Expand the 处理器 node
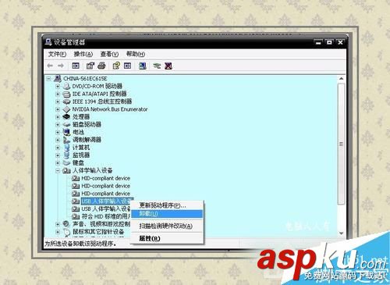Image resolution: width=390 pixels, height=285 pixels. [x=58, y=116]
